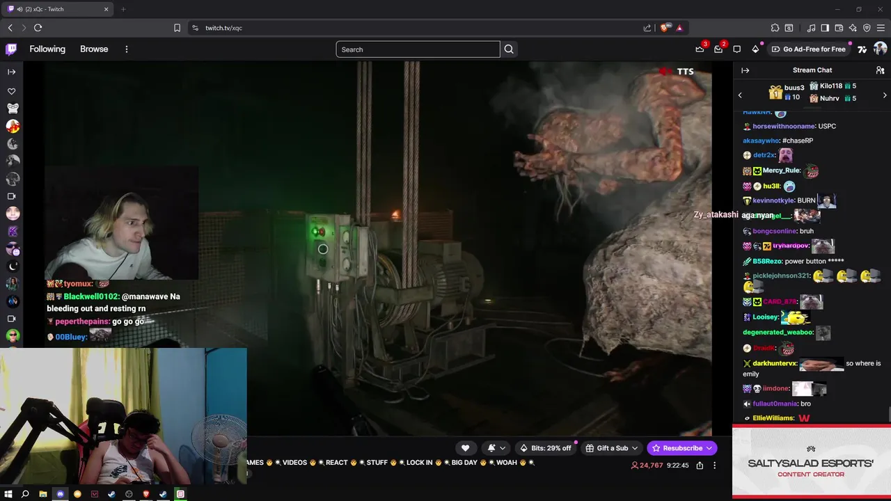Open the browser music note icon

(812, 28)
